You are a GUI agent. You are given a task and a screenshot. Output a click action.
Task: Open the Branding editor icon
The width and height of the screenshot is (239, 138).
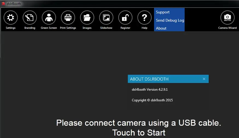point(30,18)
